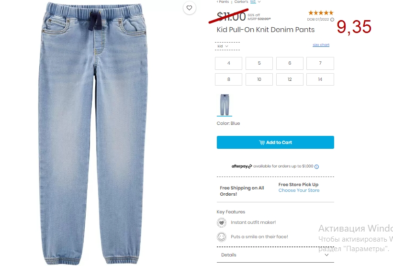The width and height of the screenshot is (393, 266).
Task: Click the Afterpay logo
Action: tap(242, 166)
